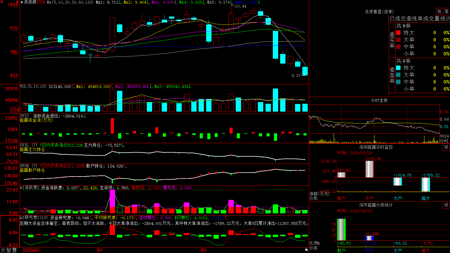
Task: Click the 委卖单 section label
Action: coord(392,75)
